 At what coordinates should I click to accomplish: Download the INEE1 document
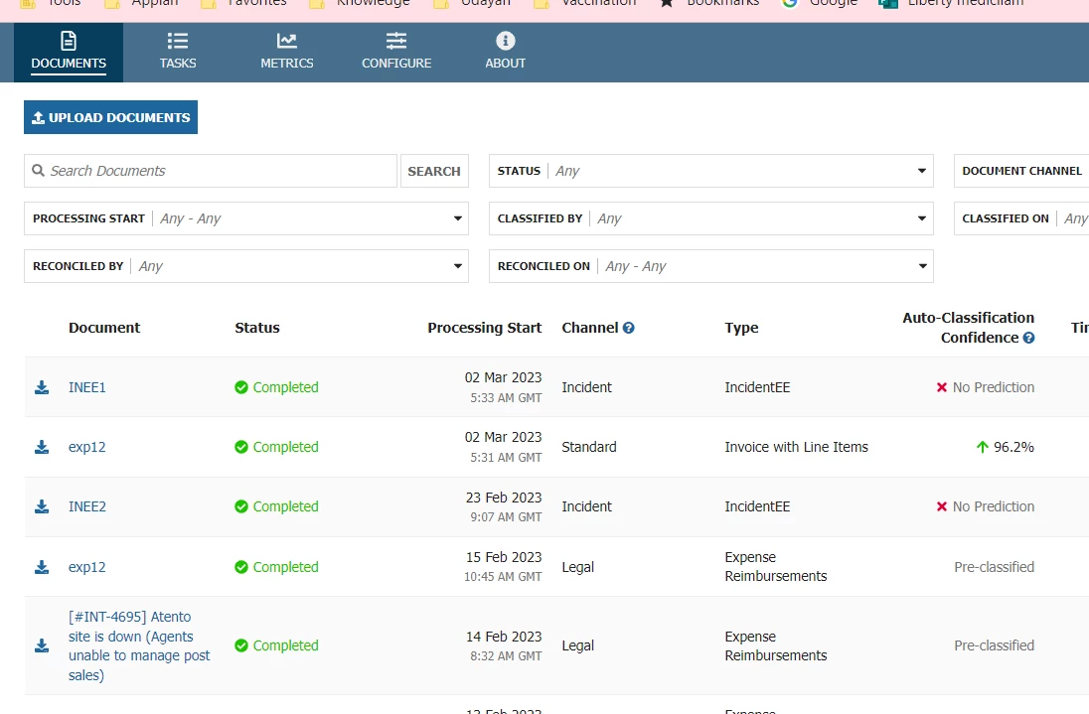(42, 387)
